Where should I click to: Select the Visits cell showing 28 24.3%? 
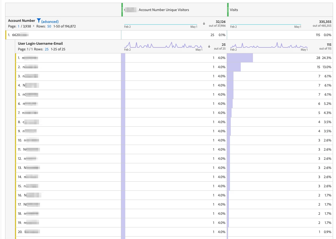point(280,58)
